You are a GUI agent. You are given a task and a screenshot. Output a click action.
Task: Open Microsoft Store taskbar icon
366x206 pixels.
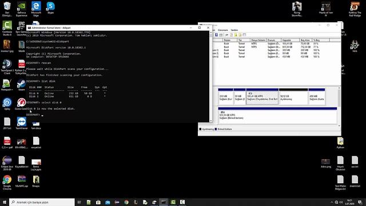[98, 202]
